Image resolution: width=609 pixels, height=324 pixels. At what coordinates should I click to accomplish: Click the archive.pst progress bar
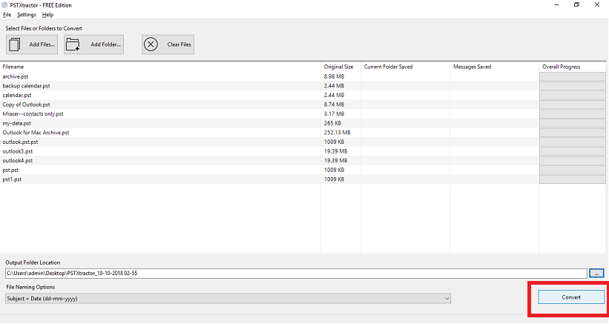573,76
